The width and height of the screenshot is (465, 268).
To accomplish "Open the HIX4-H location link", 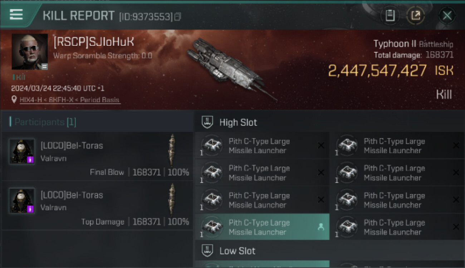I will [70, 100].
